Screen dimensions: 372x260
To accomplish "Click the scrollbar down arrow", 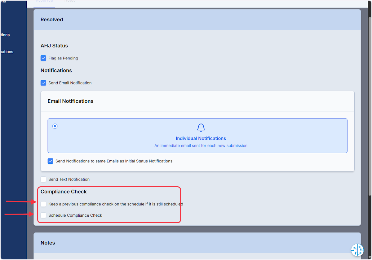I will (370, 258).
